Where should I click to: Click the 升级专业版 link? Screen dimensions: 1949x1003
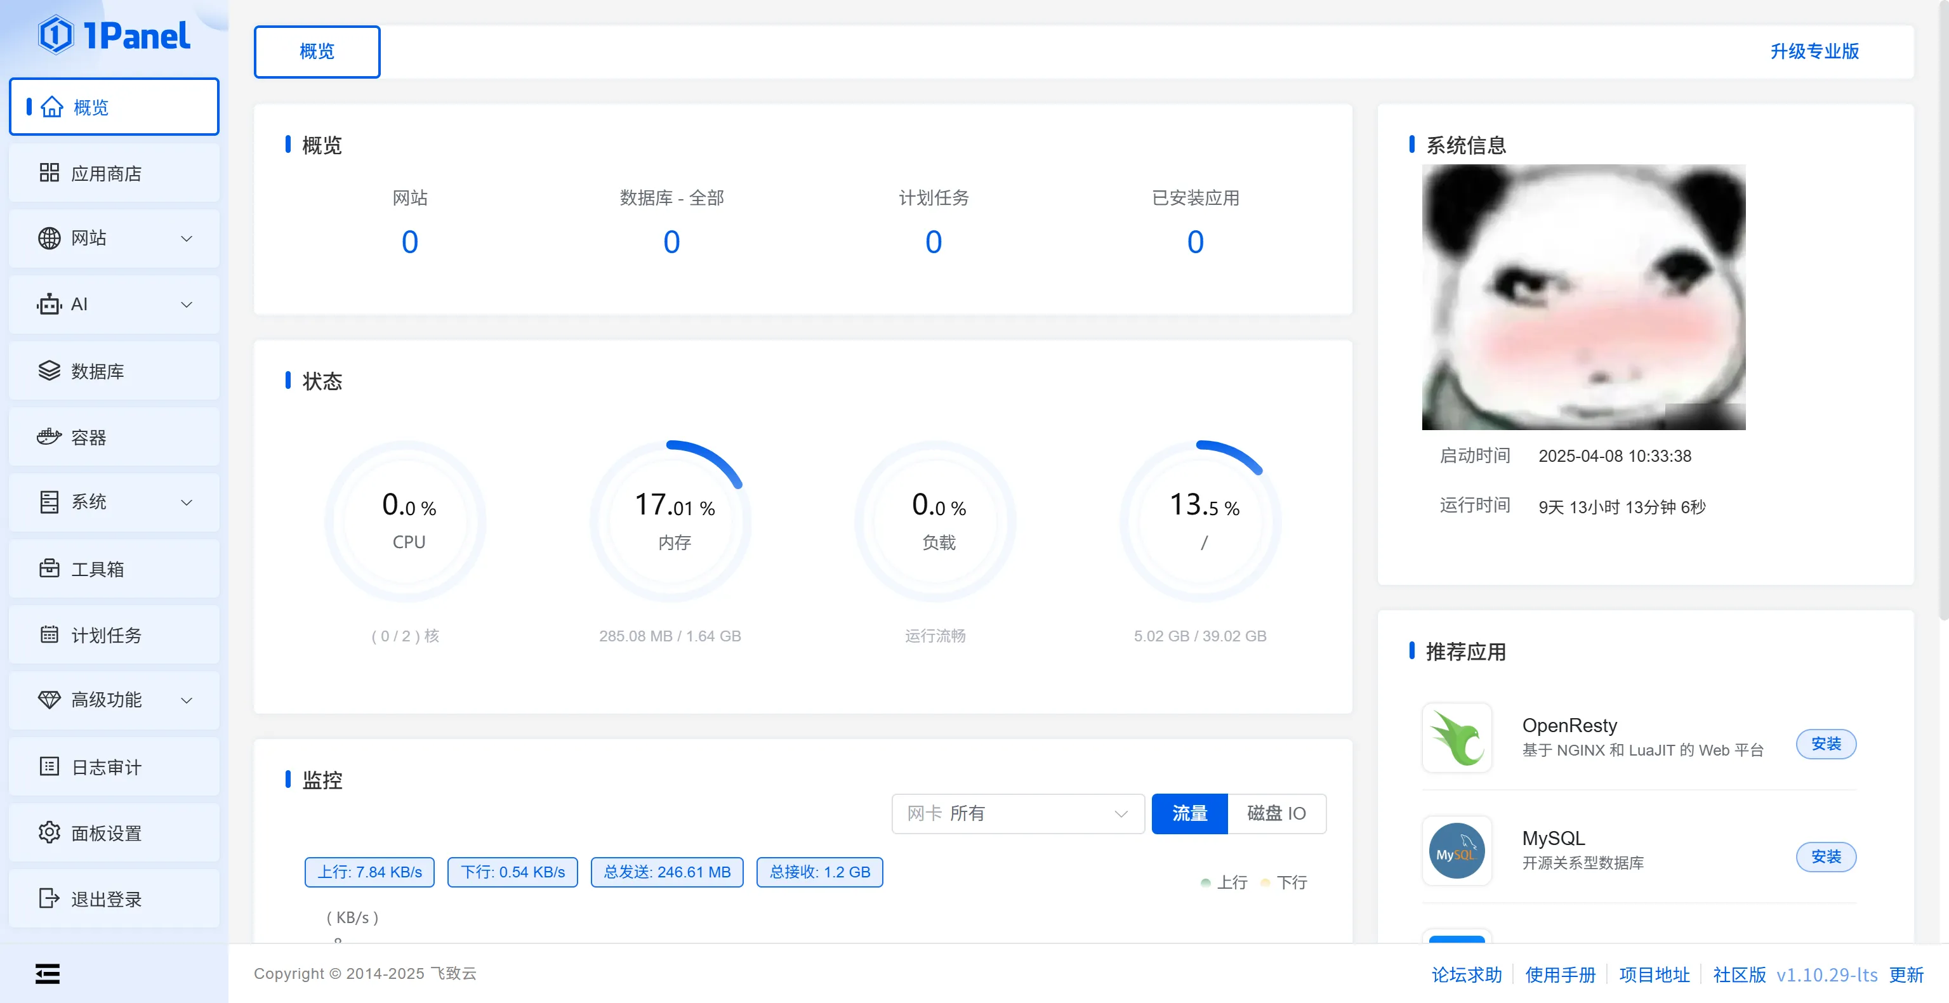point(1814,51)
